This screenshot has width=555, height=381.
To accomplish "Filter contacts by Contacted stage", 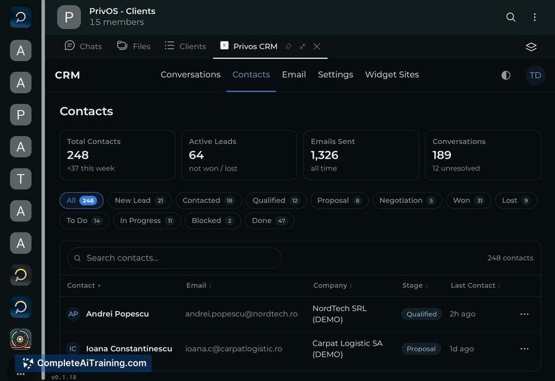I will 209,200.
